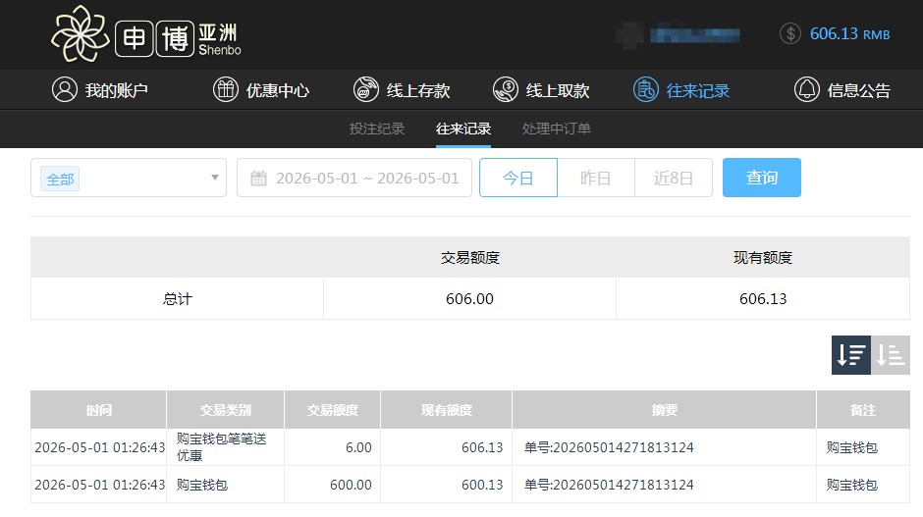Click 购宝钱包笔笔送优惠 transaction type
This screenshot has width=923, height=517.
(x=221, y=447)
